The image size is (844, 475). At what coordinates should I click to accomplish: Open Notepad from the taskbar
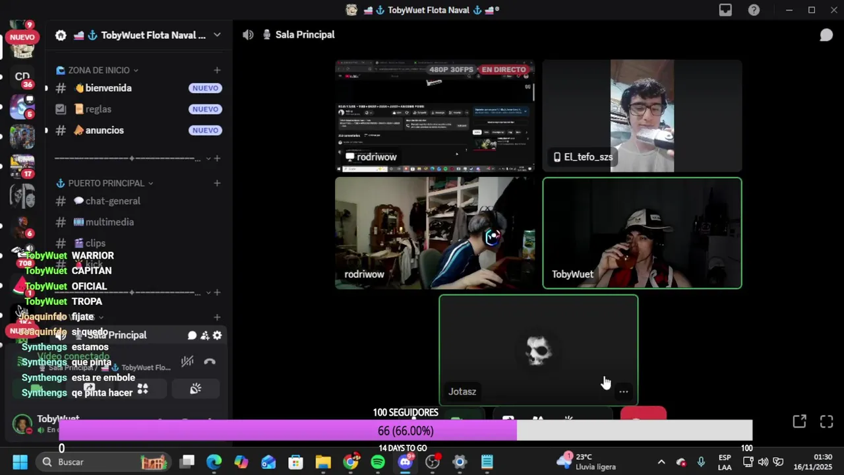click(487, 462)
